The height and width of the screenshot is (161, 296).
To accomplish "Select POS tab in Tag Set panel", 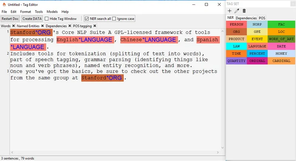I will [x=262, y=18].
